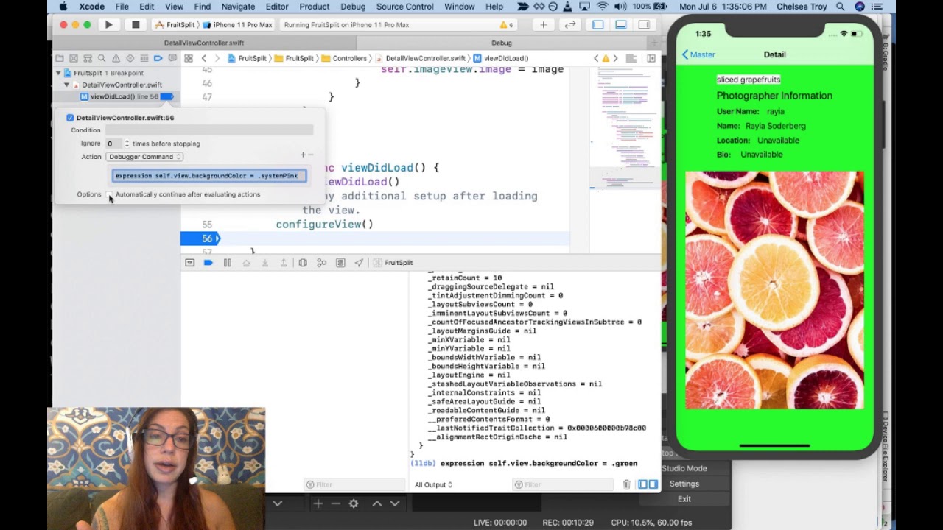Pause program execution in debug bar
The image size is (943, 530).
(x=227, y=263)
